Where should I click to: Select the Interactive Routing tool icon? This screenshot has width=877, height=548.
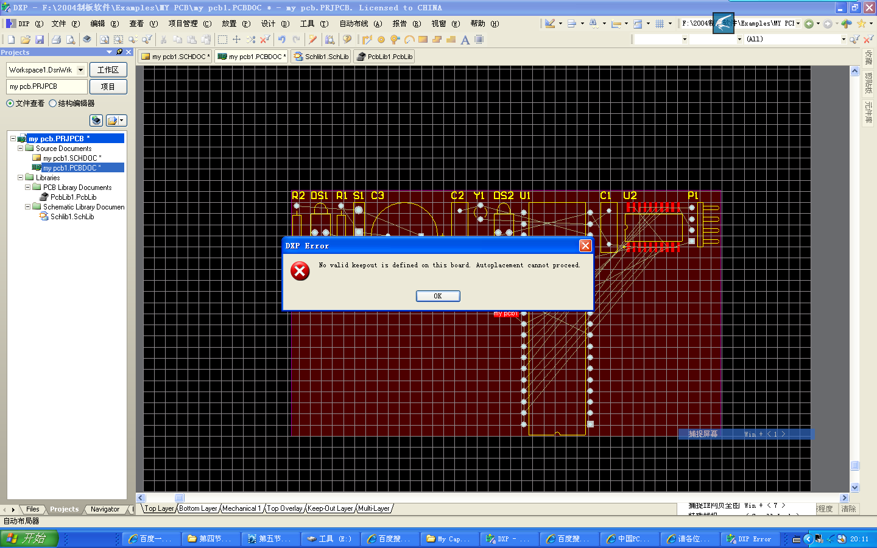tap(367, 40)
